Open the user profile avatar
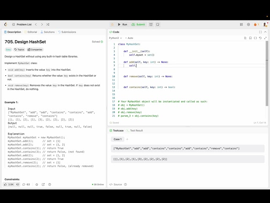This screenshot has height=203, width=270. 265,25
